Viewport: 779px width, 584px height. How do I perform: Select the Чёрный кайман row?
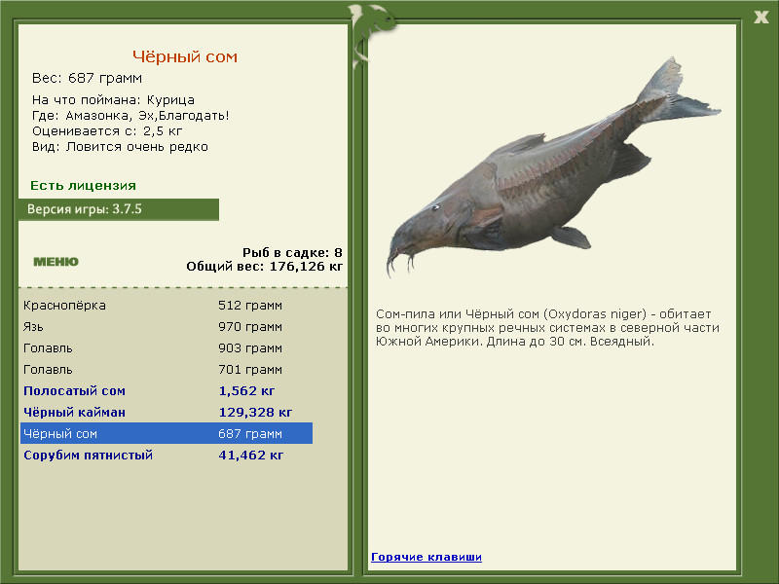pos(167,412)
